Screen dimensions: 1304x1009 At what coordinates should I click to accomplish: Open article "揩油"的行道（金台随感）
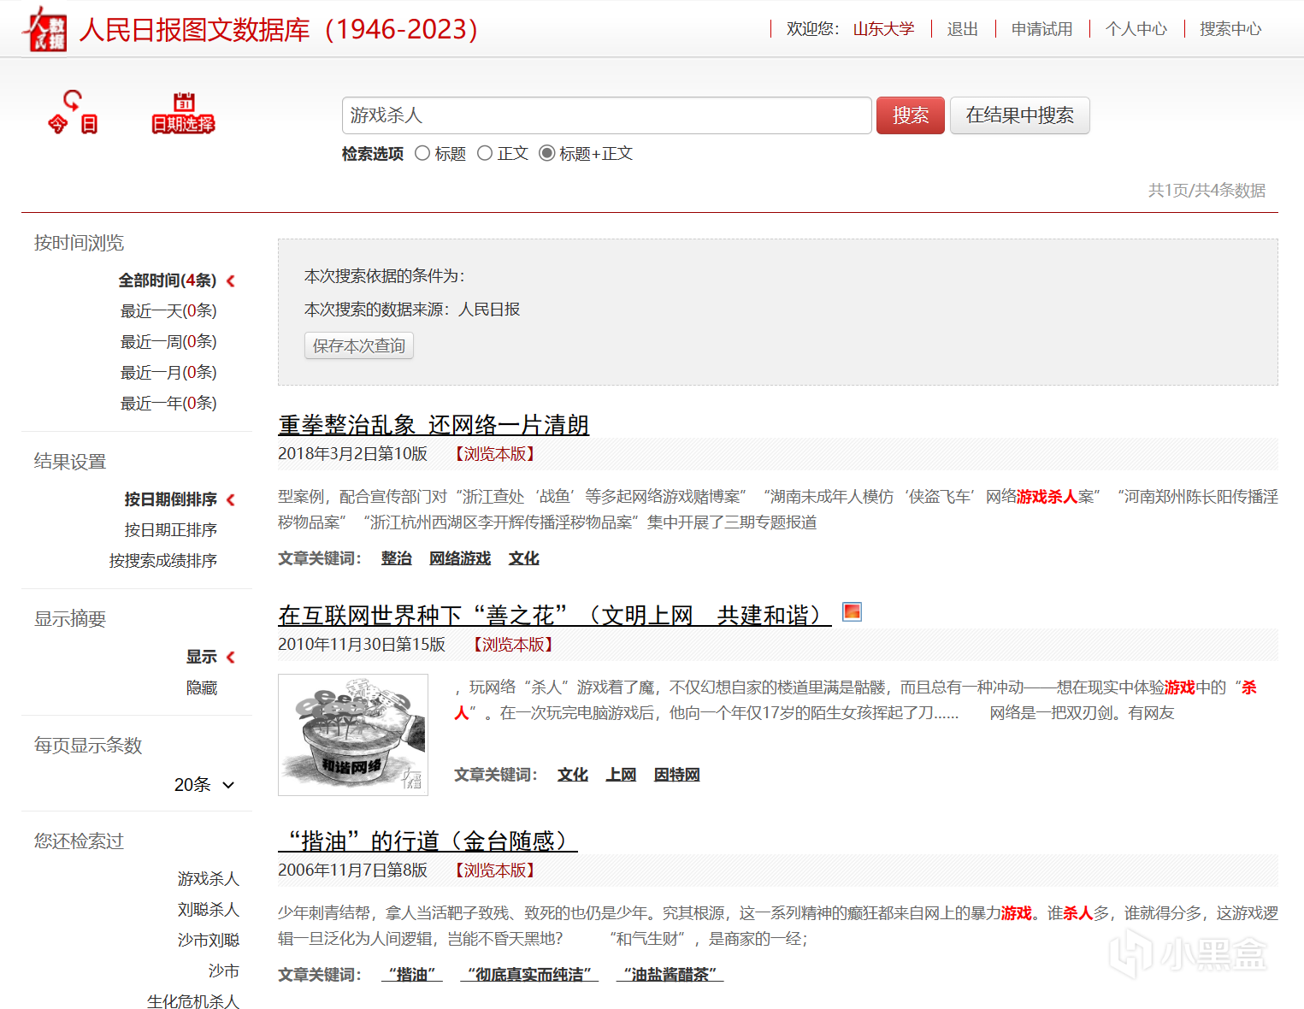(428, 841)
